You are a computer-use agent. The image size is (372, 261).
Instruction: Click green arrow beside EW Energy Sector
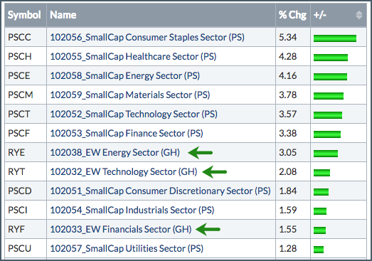tap(201, 153)
